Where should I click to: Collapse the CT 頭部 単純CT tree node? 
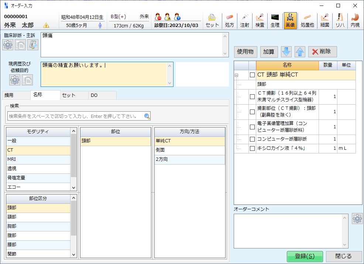pos(237,75)
